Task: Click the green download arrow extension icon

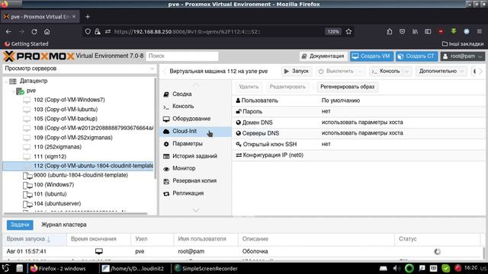Action: click(x=454, y=31)
